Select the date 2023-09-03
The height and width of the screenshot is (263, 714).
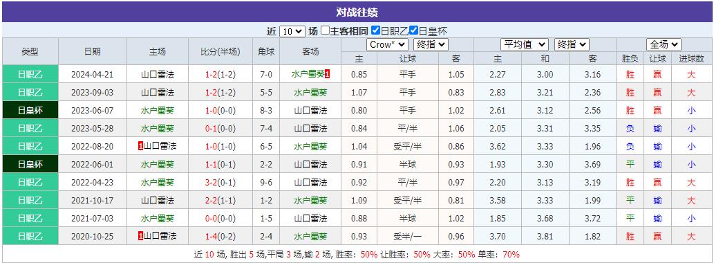pyautogui.click(x=93, y=93)
